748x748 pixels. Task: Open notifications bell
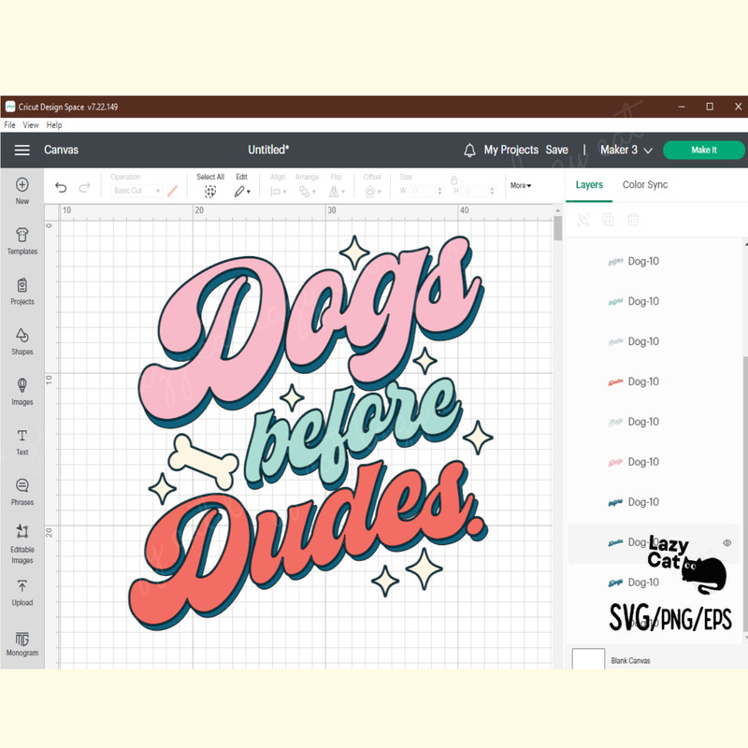click(x=469, y=150)
